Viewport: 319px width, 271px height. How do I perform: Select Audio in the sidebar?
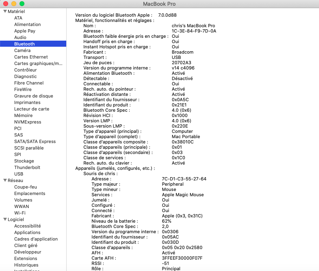coord(20,37)
